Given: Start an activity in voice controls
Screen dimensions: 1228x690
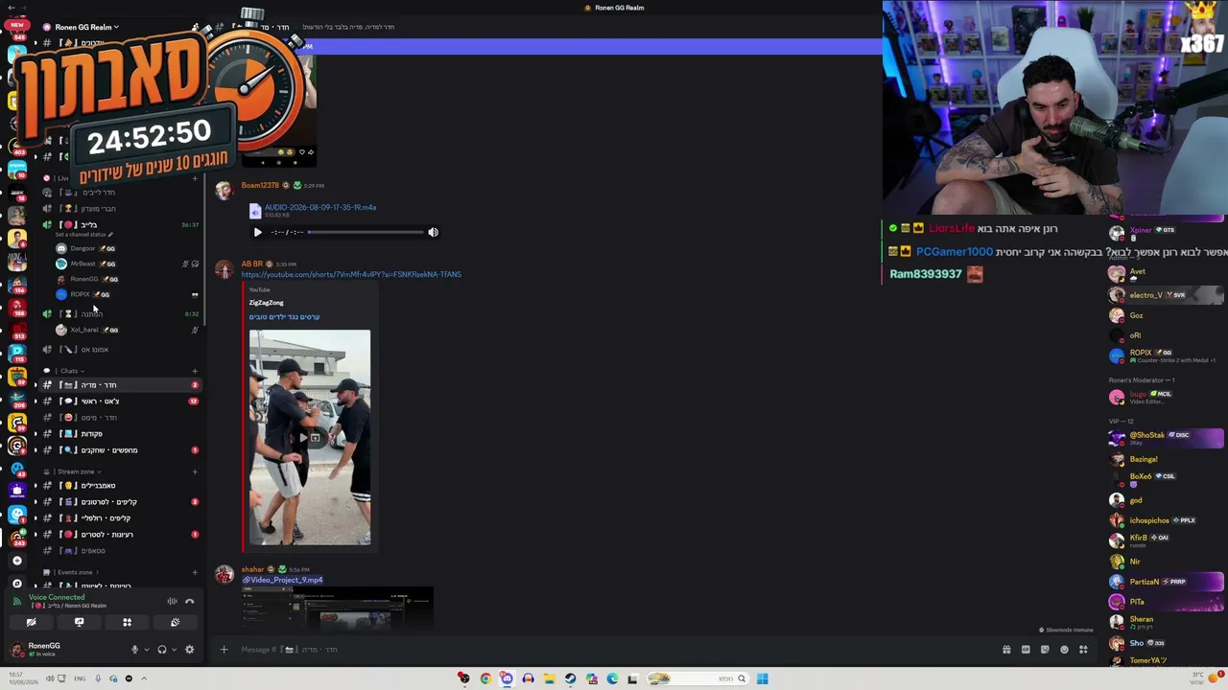Looking at the screenshot, I should (127, 622).
